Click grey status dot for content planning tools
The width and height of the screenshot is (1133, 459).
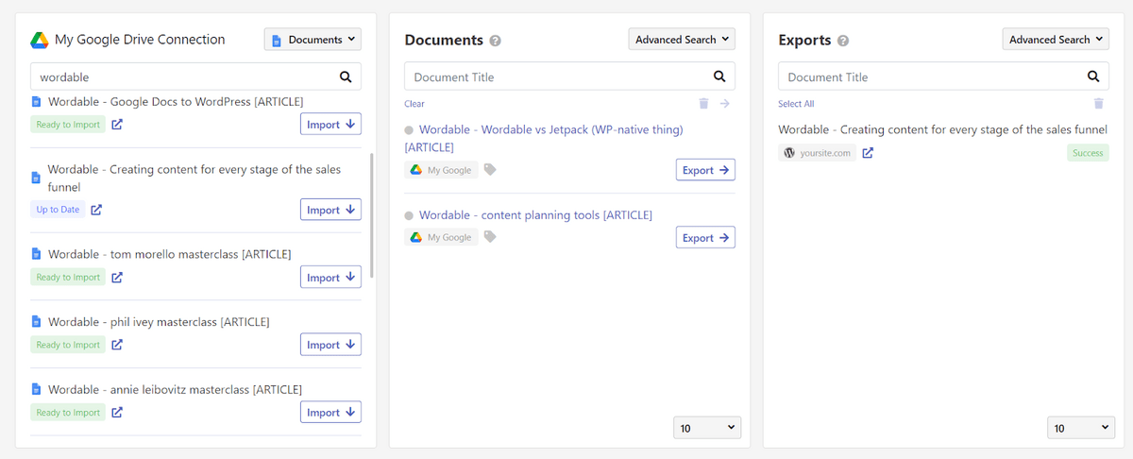click(x=409, y=216)
